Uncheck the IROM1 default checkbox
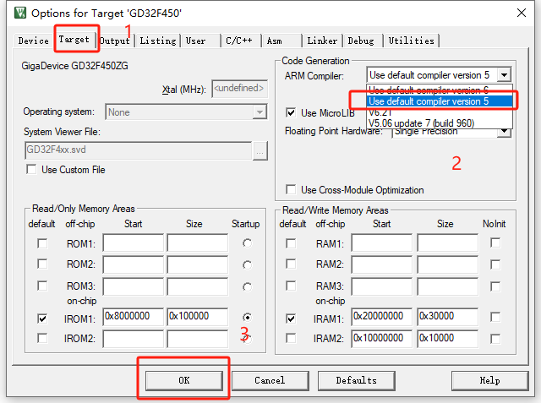Image resolution: width=541 pixels, height=403 pixels. pos(42,319)
